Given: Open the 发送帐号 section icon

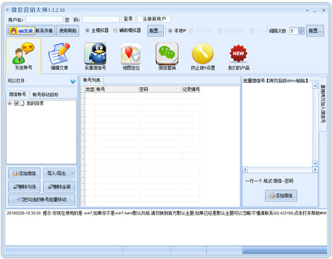Looking at the screenshot, I should tap(23, 56).
